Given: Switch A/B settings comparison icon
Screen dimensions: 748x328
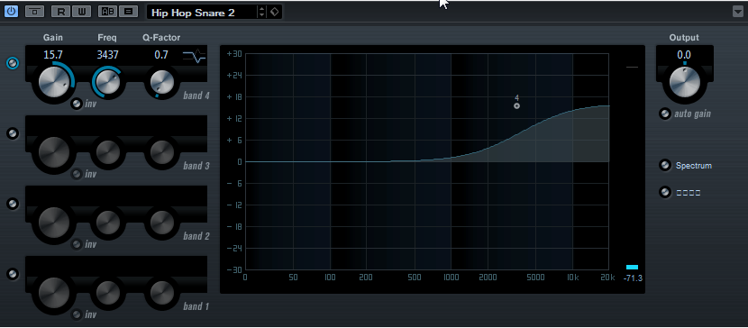Looking at the screenshot, I should 108,12.
